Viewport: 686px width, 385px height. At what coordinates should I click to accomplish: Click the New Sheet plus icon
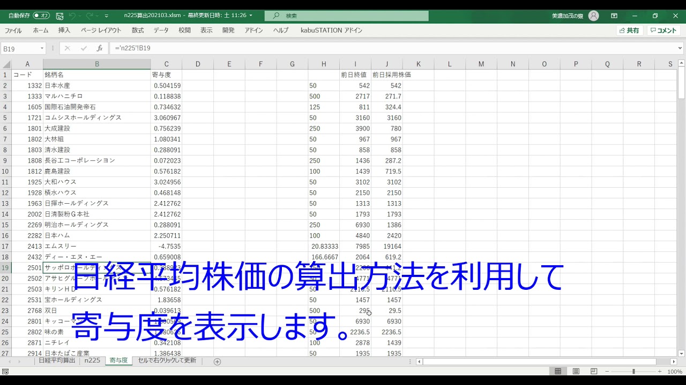217,361
